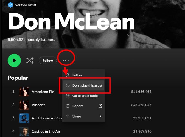Click the 6,504,621 monthly listeners text
Screen dimensions: 185x137
(31, 39)
